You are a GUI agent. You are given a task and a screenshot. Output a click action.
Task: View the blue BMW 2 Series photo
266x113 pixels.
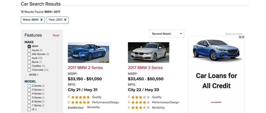pyautogui.click(x=88, y=53)
